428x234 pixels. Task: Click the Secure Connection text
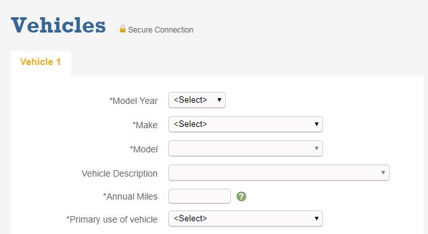161,30
